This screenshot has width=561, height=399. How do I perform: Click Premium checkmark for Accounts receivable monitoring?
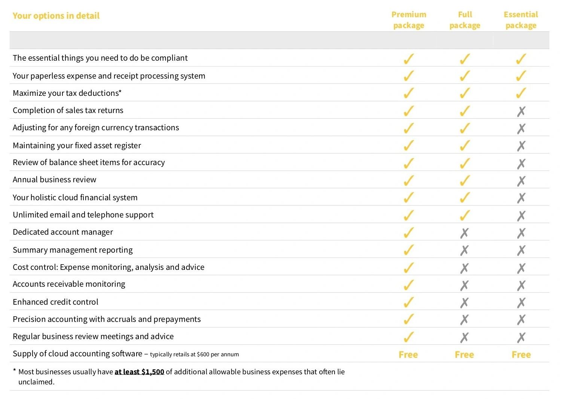pyautogui.click(x=409, y=285)
